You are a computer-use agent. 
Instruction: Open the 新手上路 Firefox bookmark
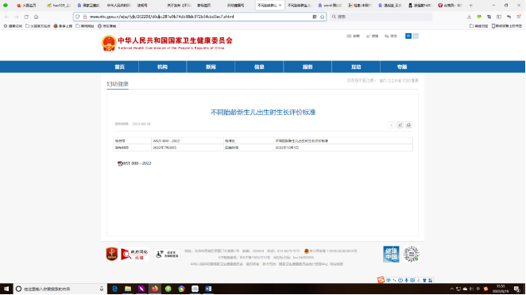point(63,26)
